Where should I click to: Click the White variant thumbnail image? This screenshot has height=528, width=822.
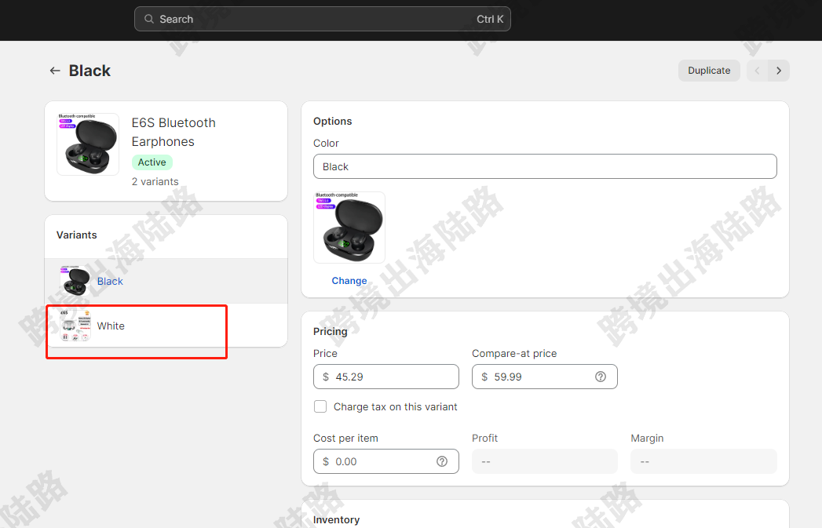(75, 326)
